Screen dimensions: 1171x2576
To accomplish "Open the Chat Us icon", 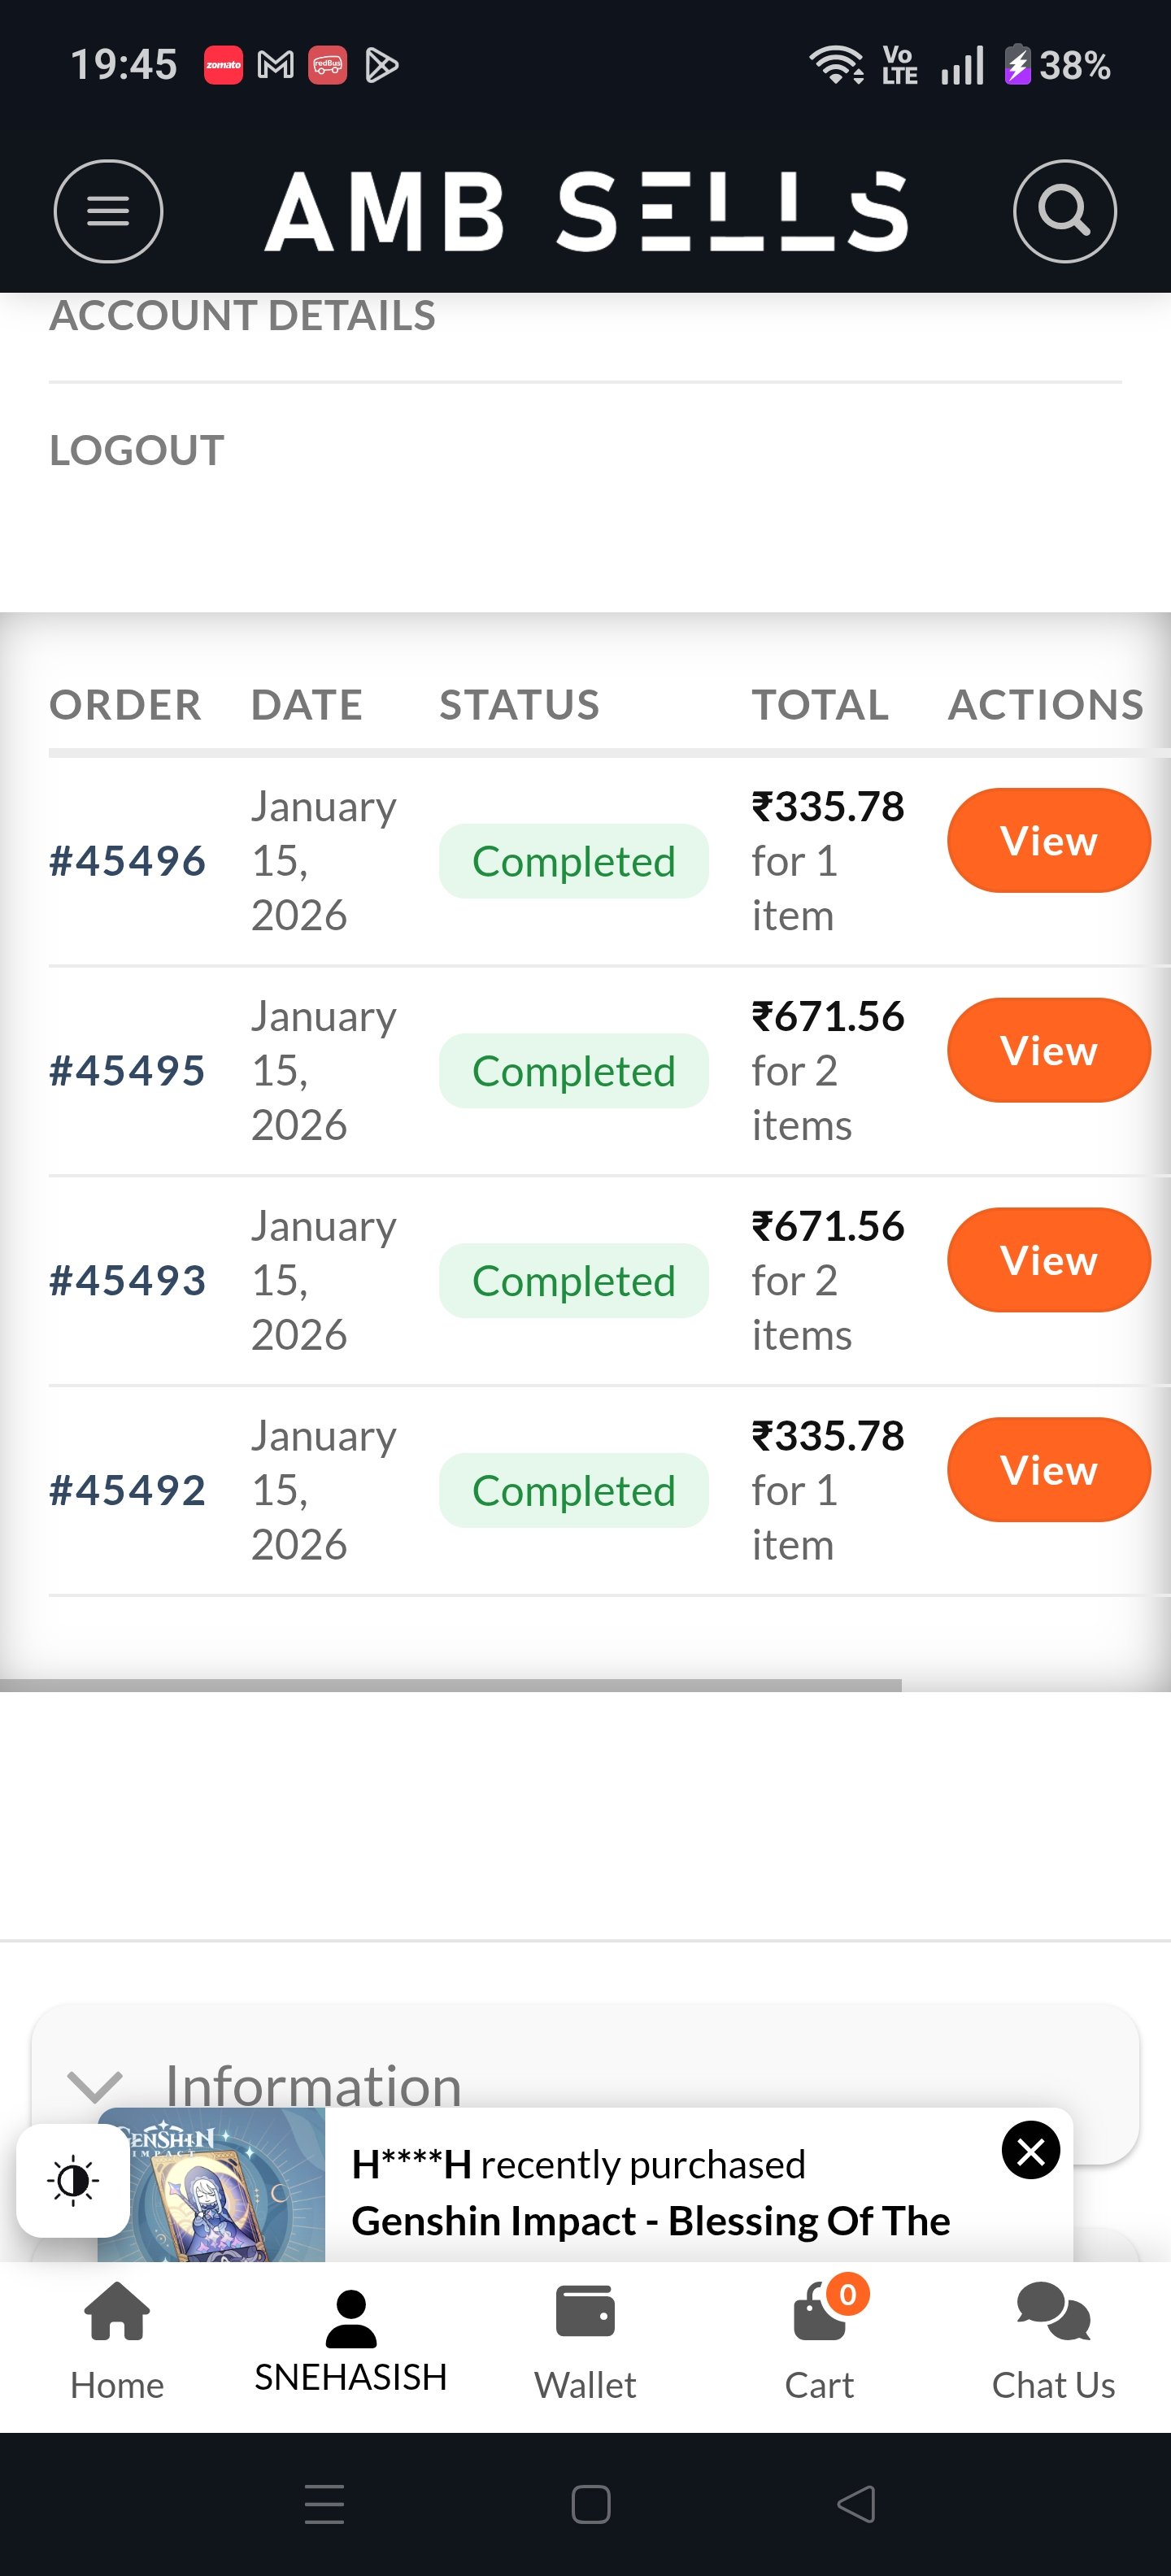I will coord(1053,2341).
